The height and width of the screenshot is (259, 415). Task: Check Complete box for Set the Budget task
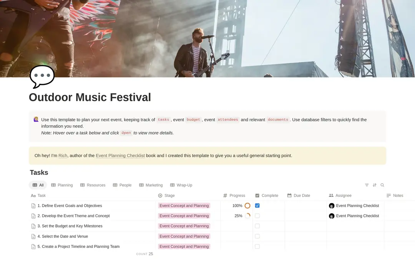coord(257,226)
